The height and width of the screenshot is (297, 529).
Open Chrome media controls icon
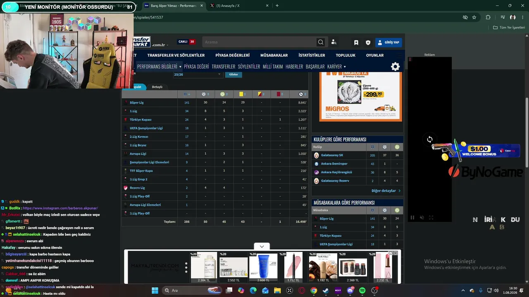[x=503, y=17]
